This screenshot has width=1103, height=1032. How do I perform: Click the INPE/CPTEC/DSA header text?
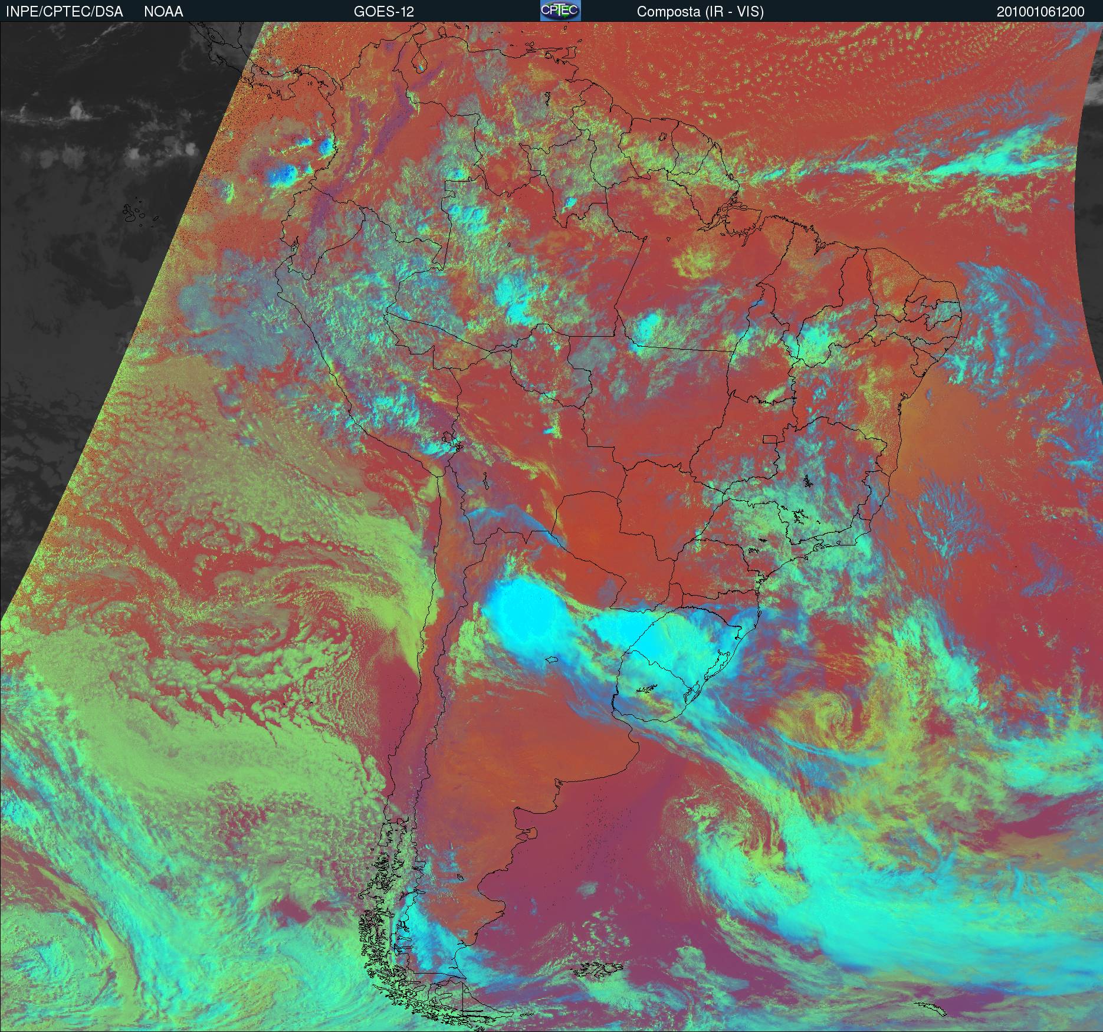65,12
